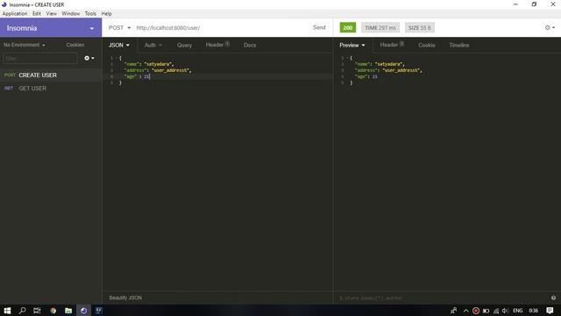Click the TIME 297 ms tag
This screenshot has height=316, width=561.
point(380,27)
